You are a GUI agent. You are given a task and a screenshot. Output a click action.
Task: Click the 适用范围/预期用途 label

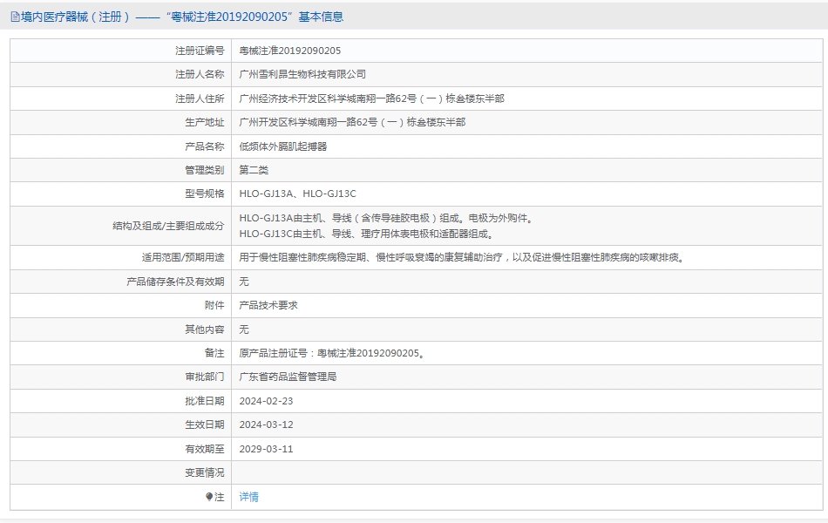coord(183,258)
